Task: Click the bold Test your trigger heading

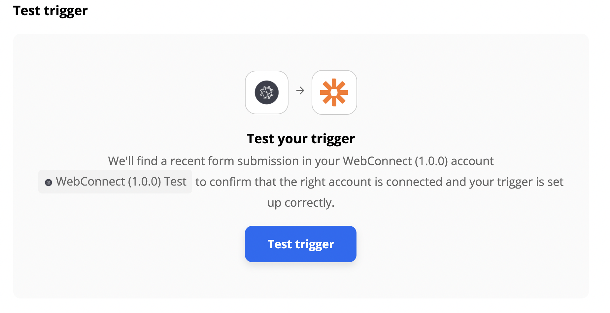Action: tap(301, 139)
